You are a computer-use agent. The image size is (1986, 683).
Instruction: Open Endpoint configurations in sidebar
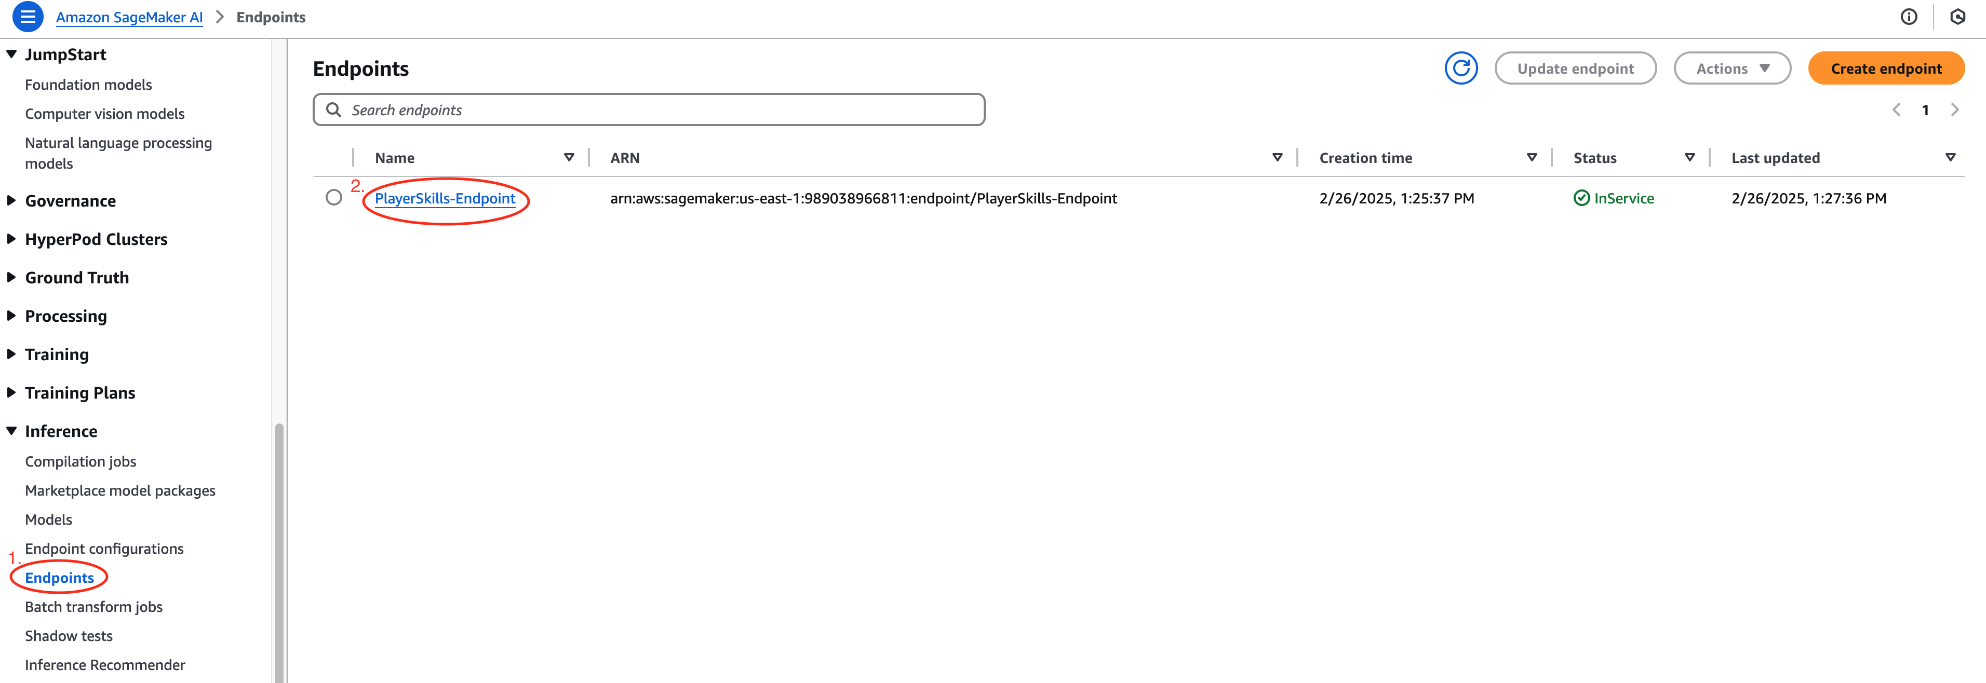104,549
